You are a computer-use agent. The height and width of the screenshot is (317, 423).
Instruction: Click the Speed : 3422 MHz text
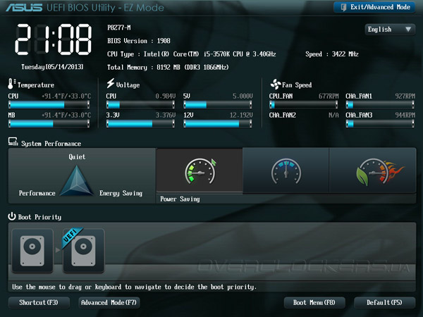point(332,54)
